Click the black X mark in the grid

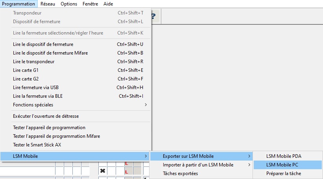pyautogui.click(x=103, y=171)
